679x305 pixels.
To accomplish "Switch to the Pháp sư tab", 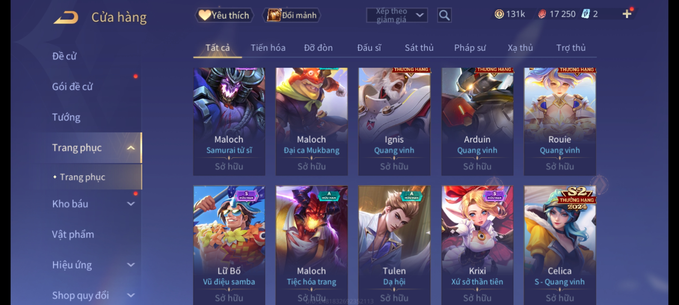I will (x=470, y=48).
